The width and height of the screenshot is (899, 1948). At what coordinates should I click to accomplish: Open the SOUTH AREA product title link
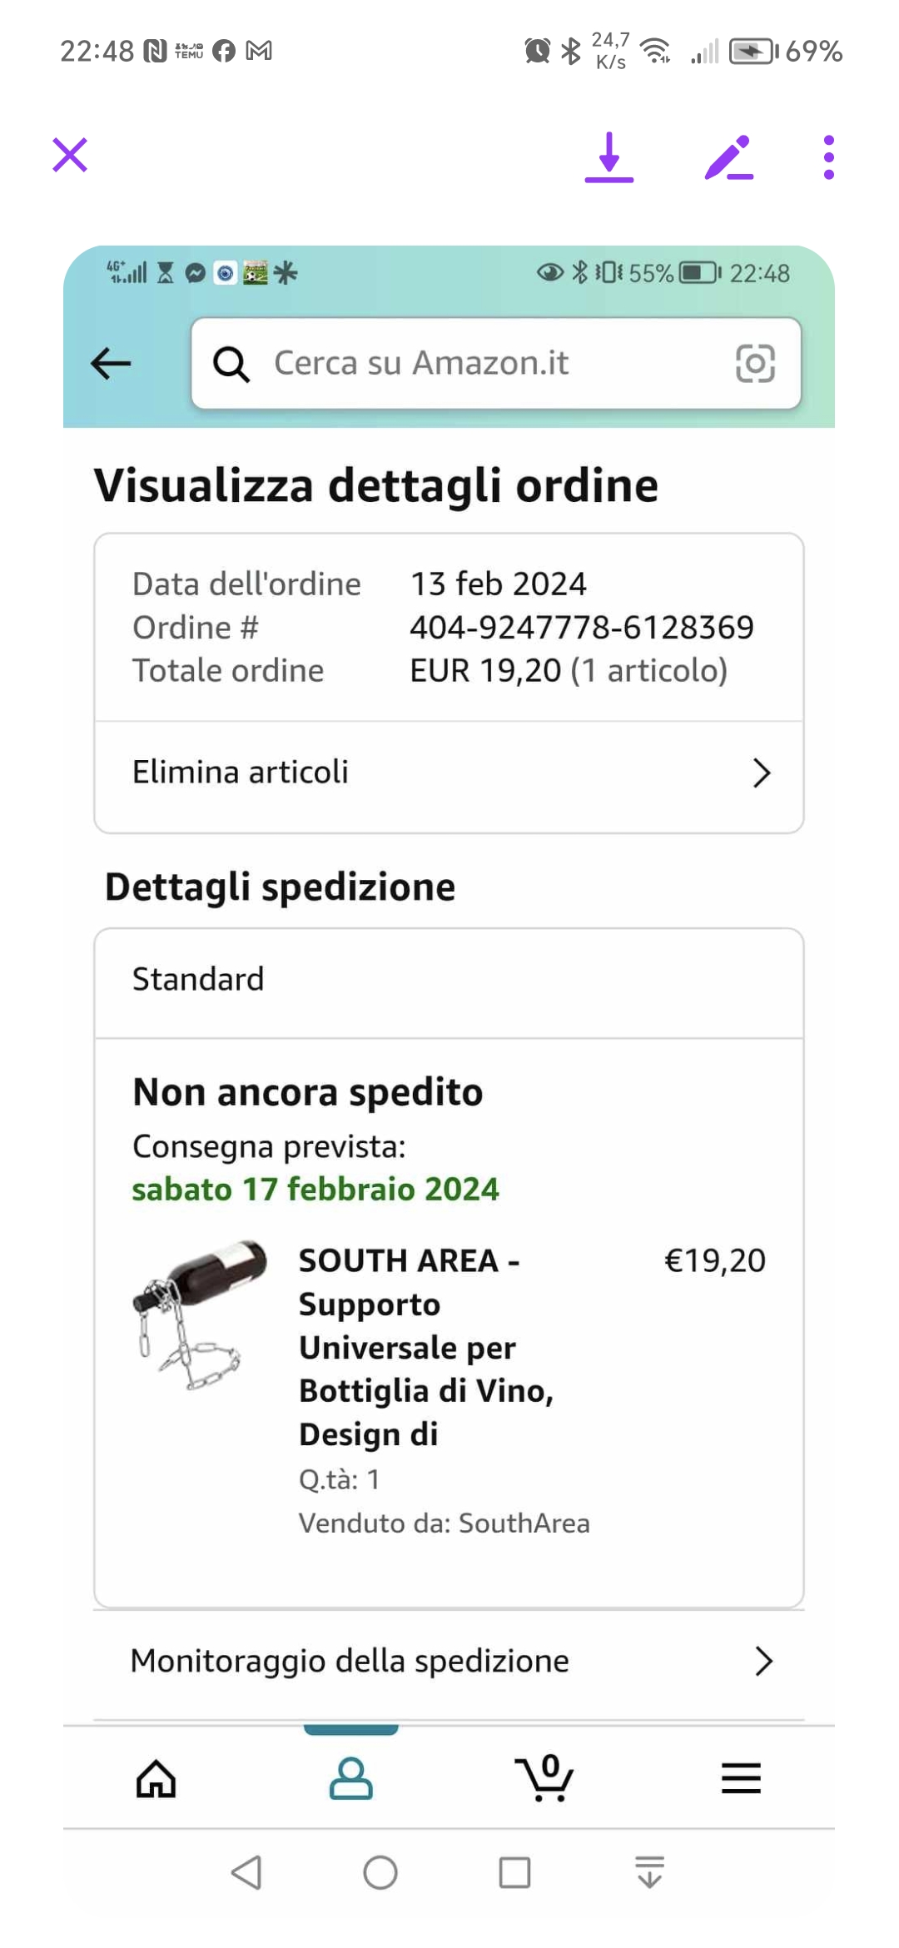point(425,1347)
